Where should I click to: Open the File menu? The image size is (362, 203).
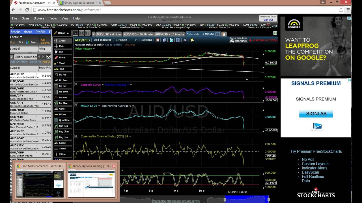pos(14,18)
